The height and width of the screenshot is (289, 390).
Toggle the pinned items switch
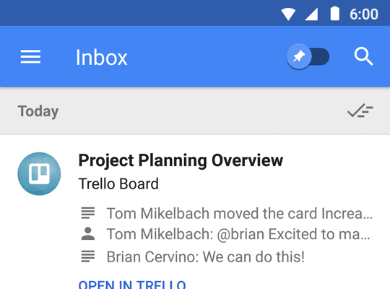tap(308, 57)
